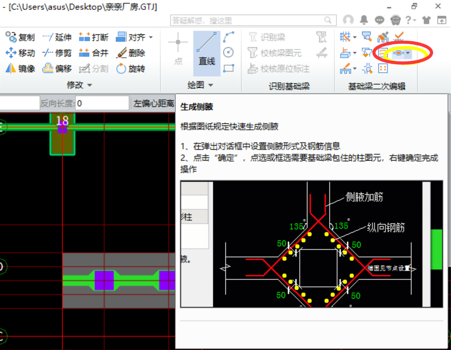Click the window-with-arrow icon at title bar right
Viewport: 451px width, 350px height.
[442, 20]
